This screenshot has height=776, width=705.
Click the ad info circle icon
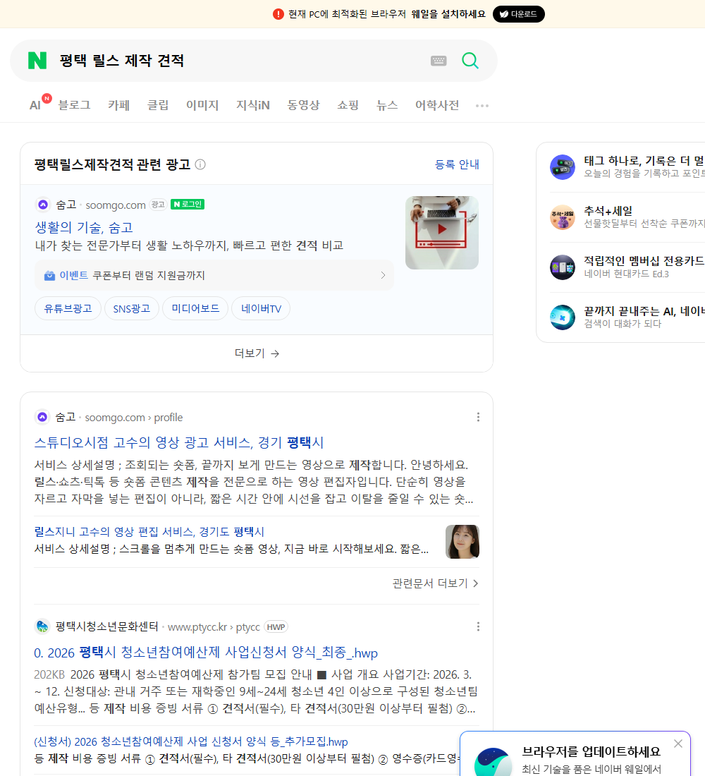coord(200,164)
